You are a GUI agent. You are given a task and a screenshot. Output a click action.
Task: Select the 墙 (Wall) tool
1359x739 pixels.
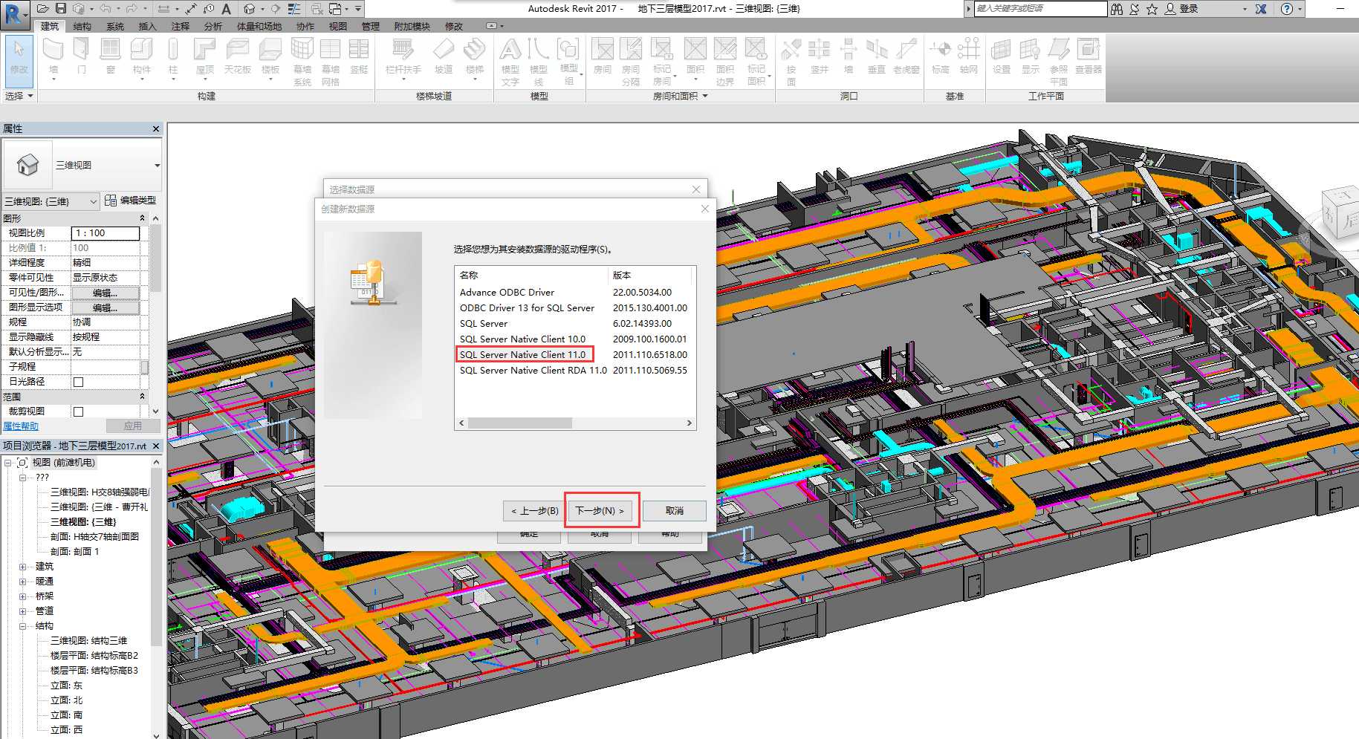53,57
